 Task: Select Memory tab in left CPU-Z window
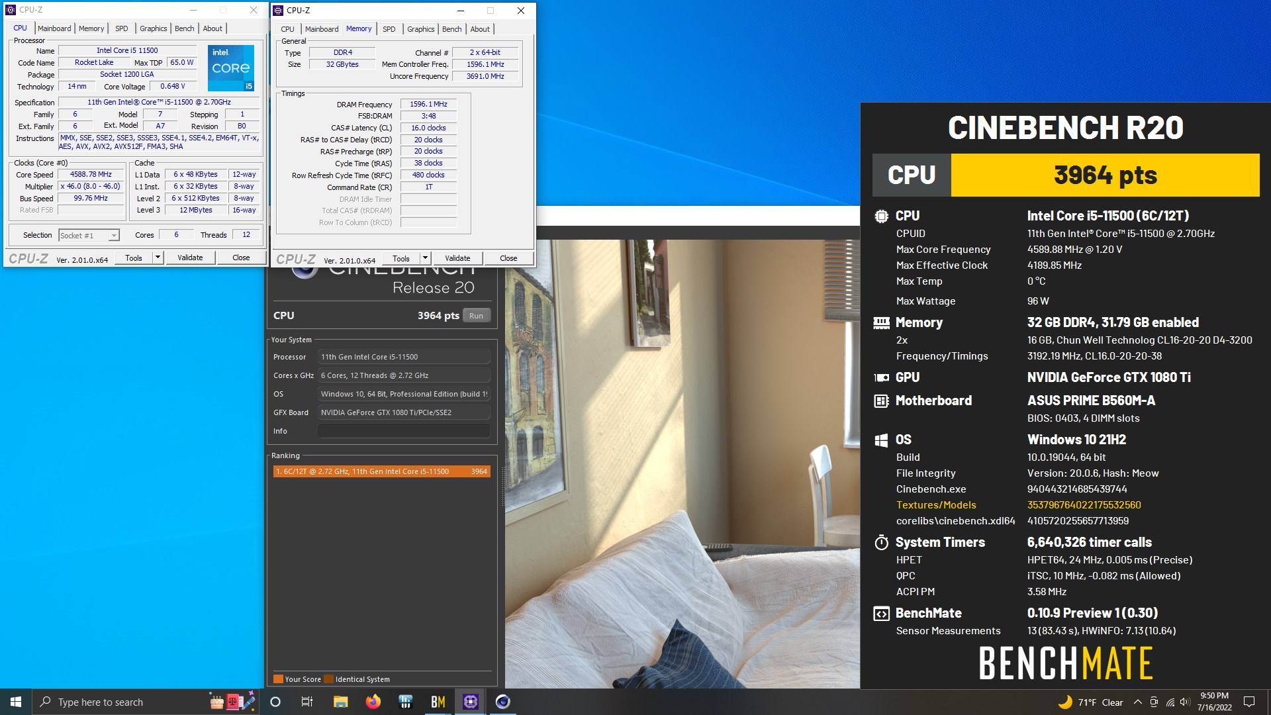[x=91, y=28]
